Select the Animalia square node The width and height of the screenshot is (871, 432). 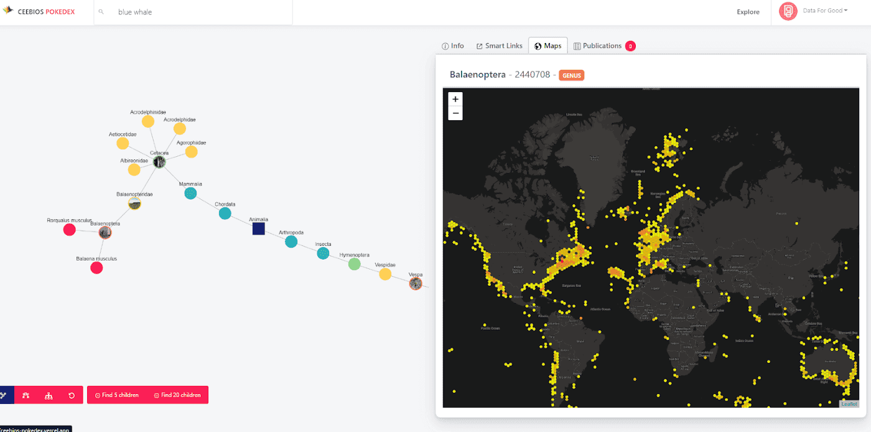259,229
